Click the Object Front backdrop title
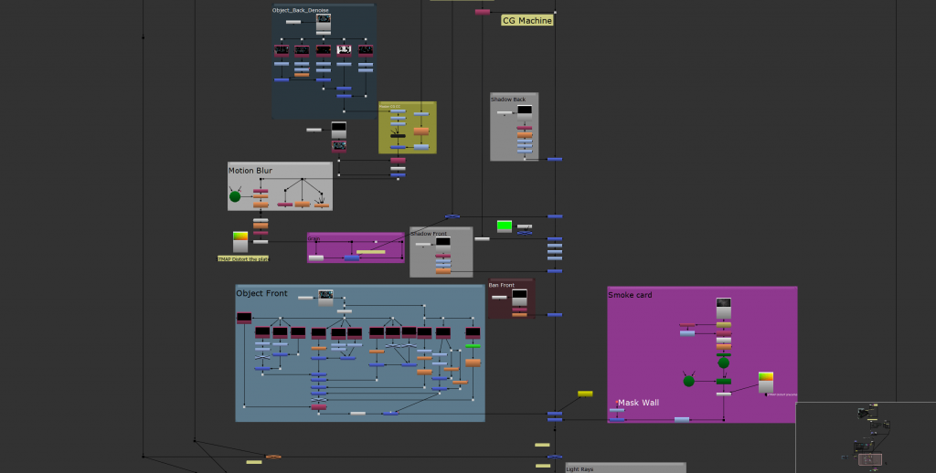The height and width of the screenshot is (473, 936). tap(261, 293)
